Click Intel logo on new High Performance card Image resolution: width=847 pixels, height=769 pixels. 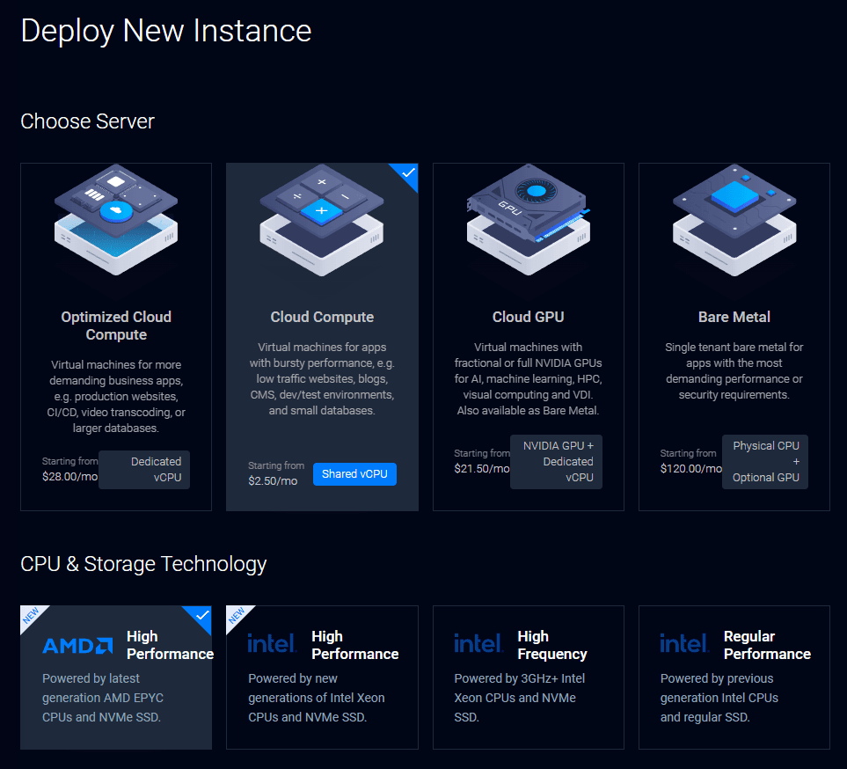click(x=272, y=644)
